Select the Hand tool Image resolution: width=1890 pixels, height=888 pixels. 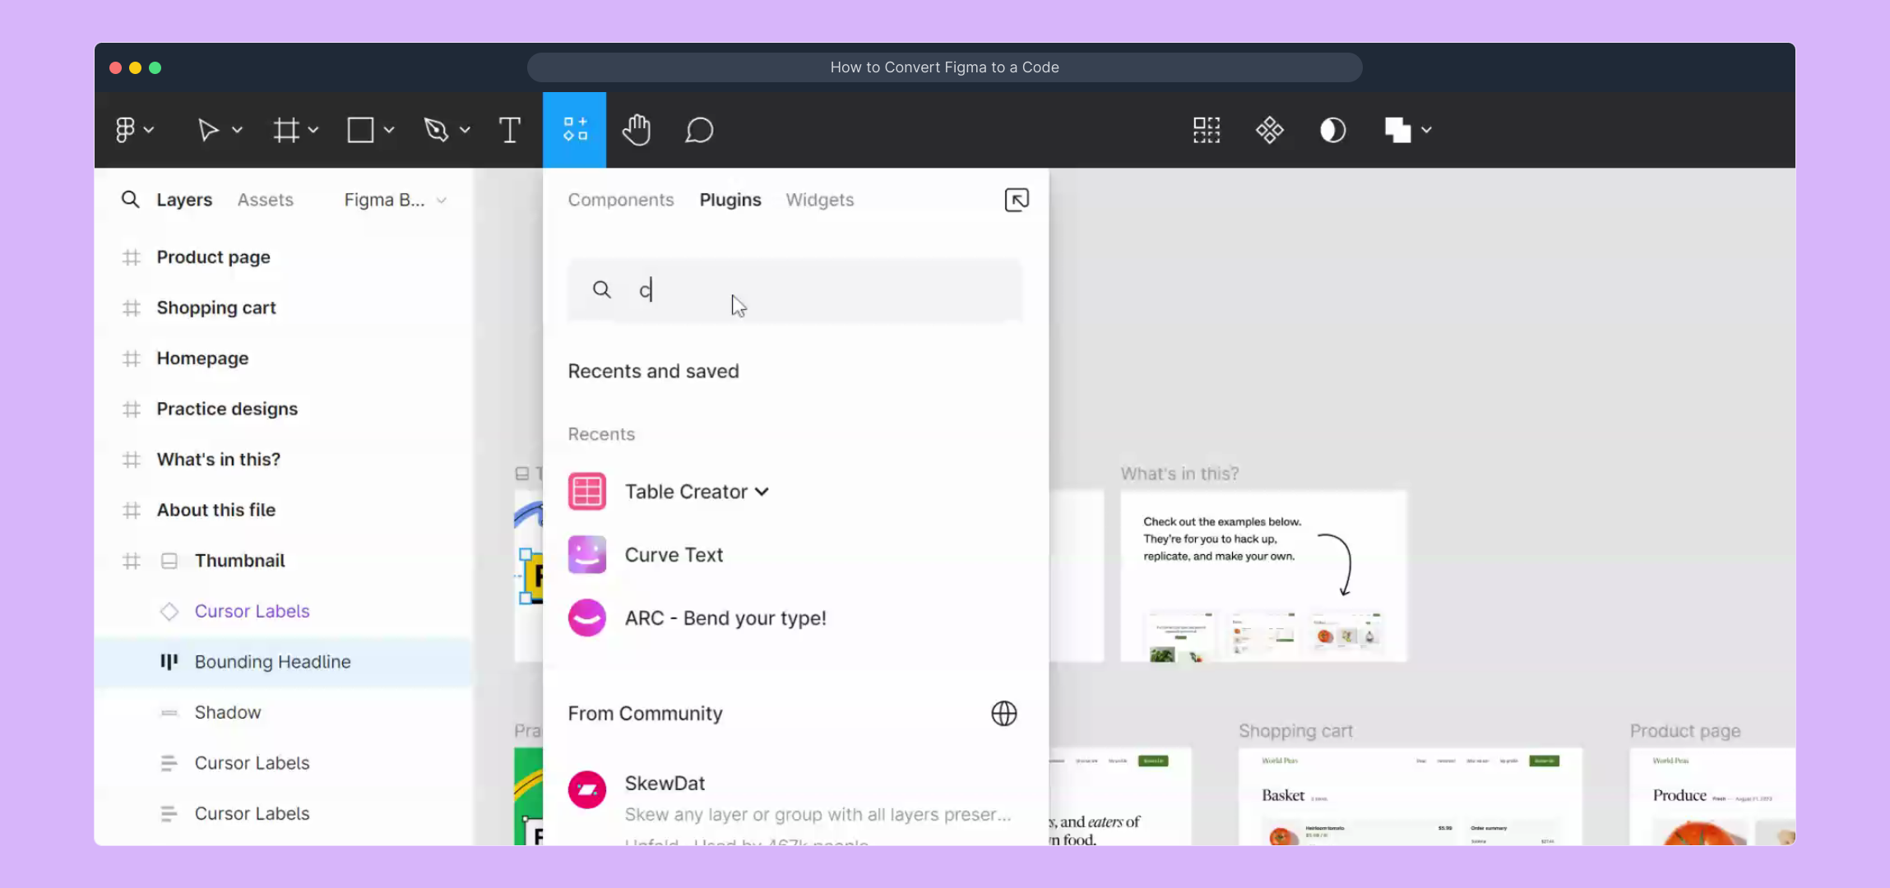[x=636, y=130]
